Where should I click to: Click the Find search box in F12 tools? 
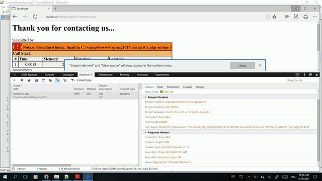click(302, 80)
